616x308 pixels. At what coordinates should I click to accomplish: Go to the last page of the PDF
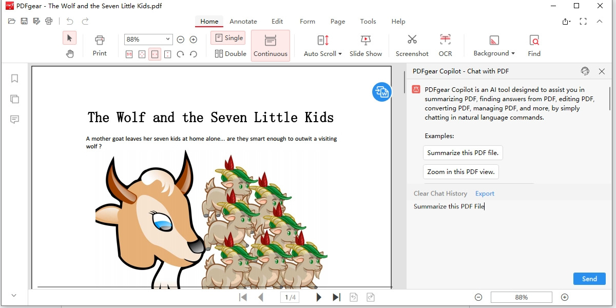pos(337,297)
